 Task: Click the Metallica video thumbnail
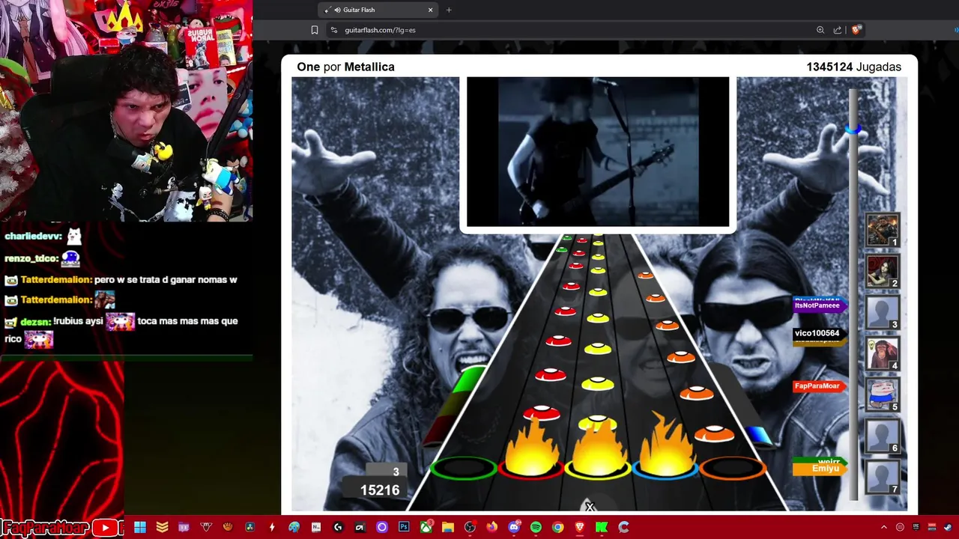coord(598,151)
